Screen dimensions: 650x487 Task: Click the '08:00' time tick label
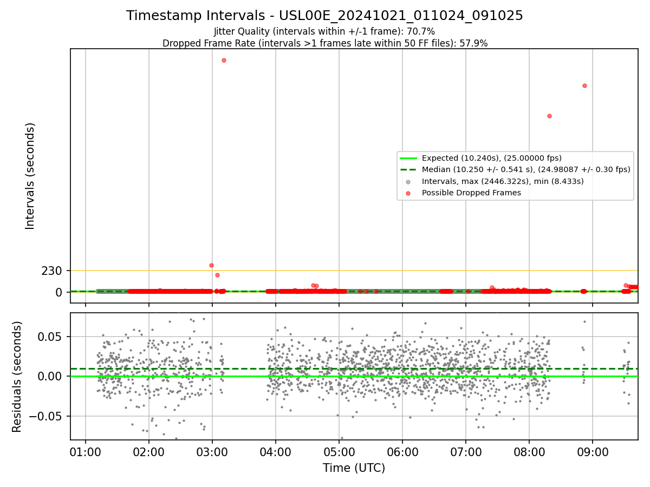(529, 452)
